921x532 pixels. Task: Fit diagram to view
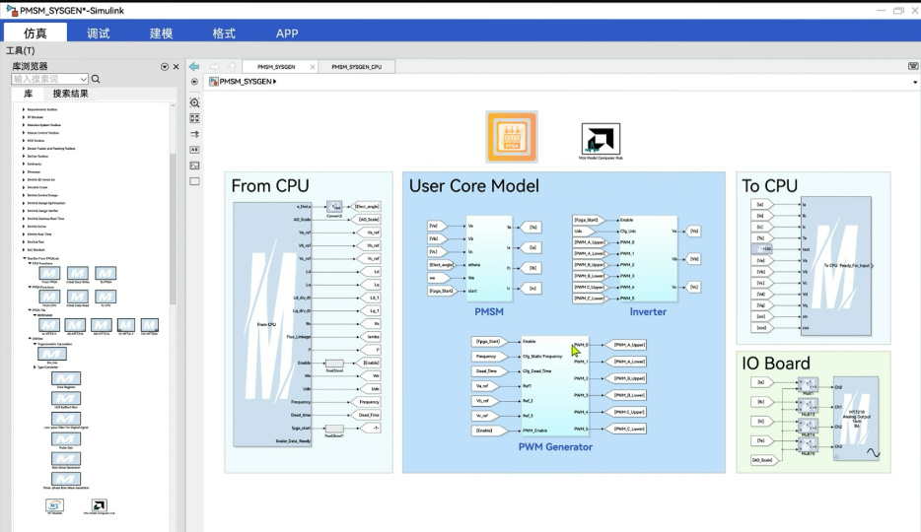[x=194, y=118]
